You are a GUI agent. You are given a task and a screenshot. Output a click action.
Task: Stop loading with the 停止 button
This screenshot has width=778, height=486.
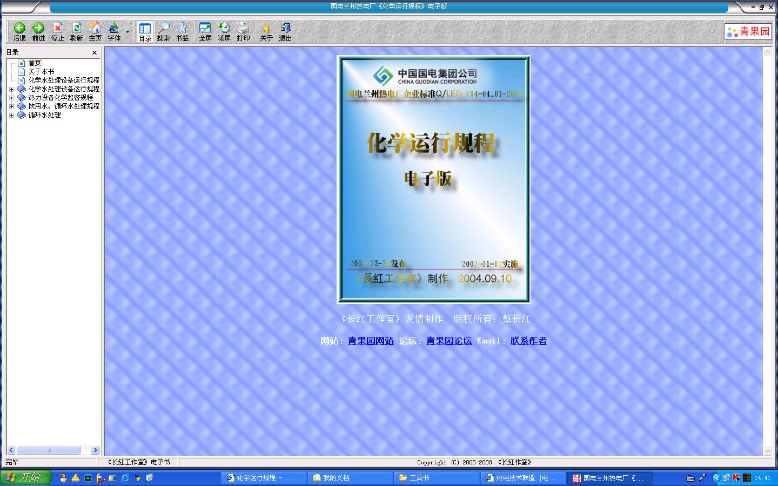57,32
